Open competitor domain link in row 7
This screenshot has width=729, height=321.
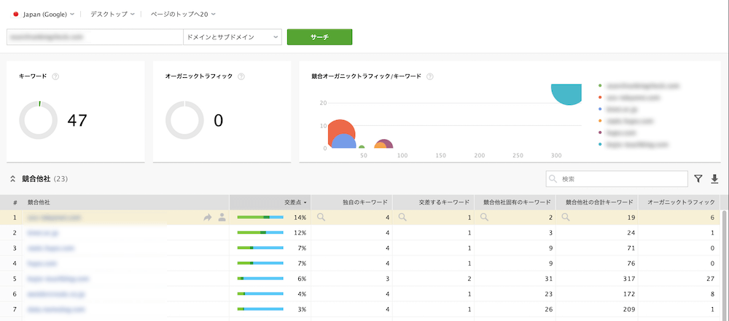[x=56, y=309]
